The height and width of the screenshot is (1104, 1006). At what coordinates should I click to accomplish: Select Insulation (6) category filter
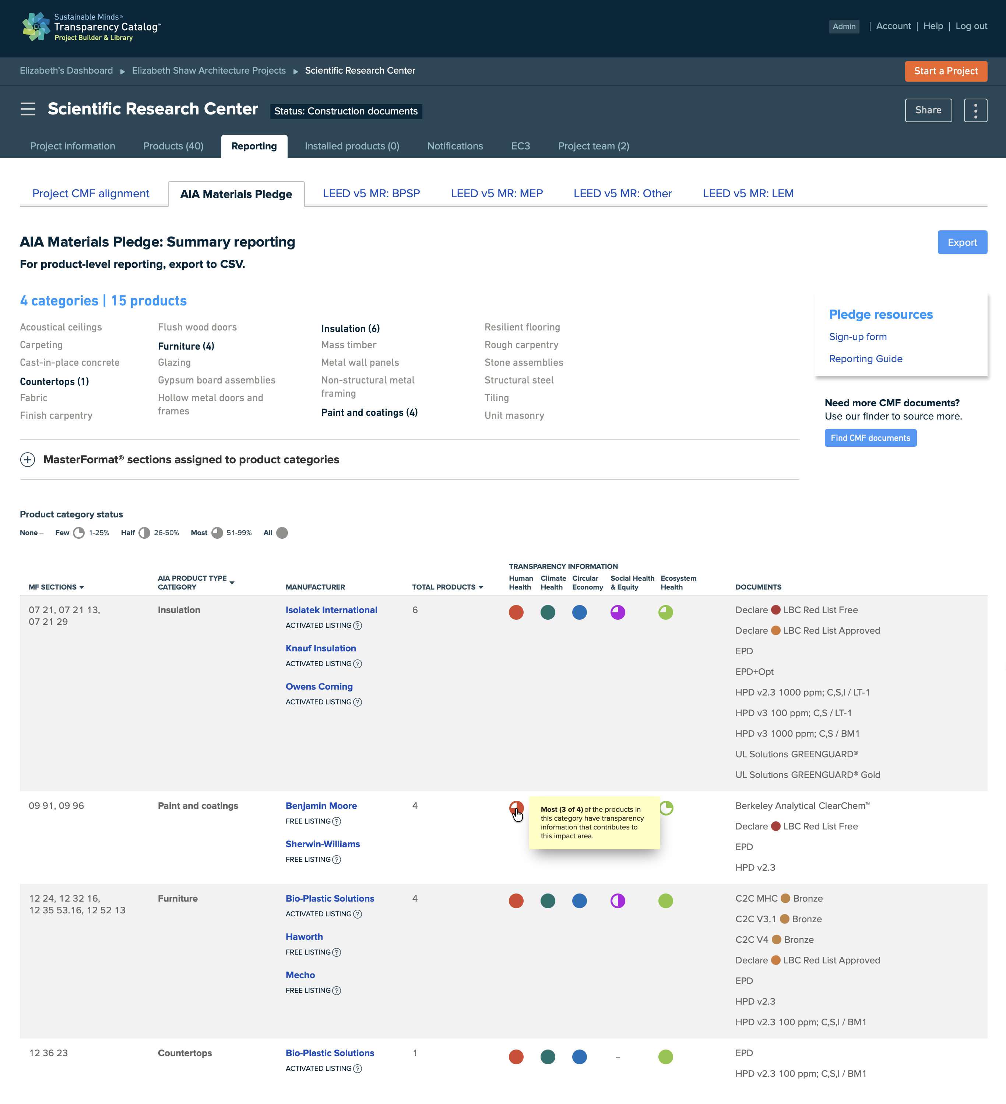click(x=350, y=329)
